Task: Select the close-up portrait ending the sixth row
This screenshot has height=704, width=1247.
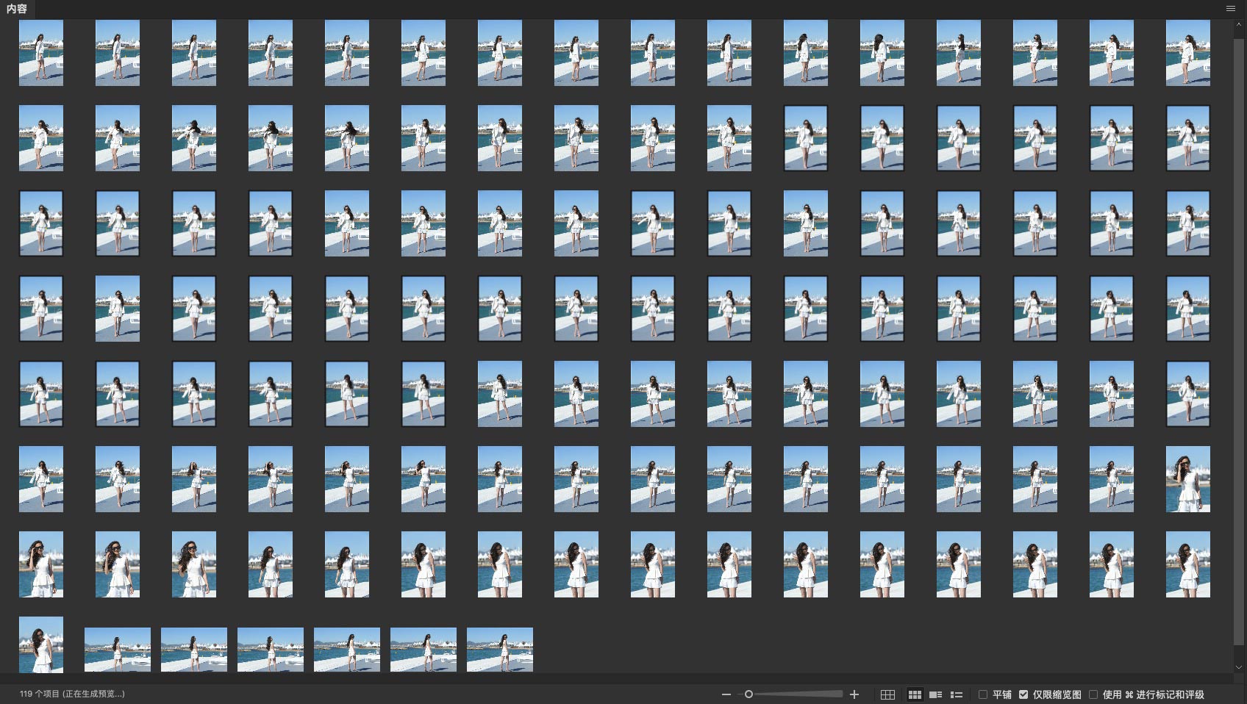Action: (x=1187, y=479)
